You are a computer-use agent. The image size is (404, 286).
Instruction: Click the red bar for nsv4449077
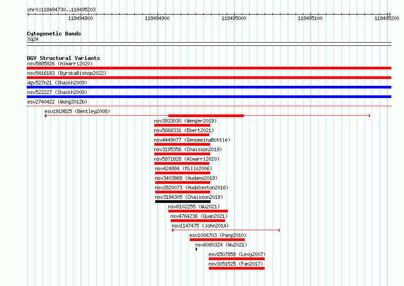182,144
